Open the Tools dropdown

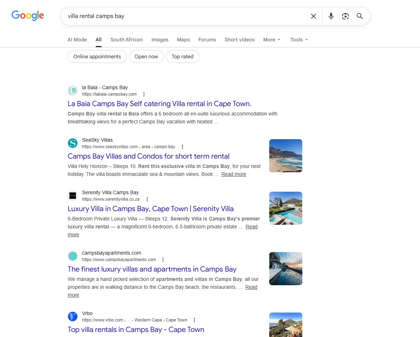tap(299, 40)
